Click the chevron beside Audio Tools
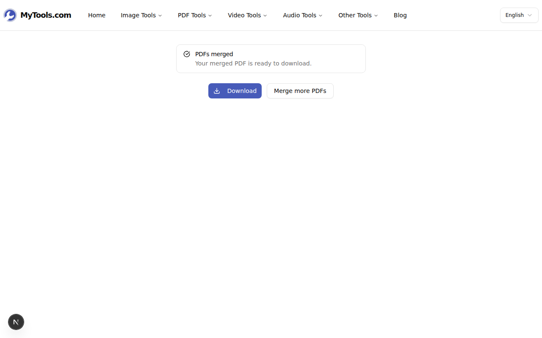 coord(321,15)
